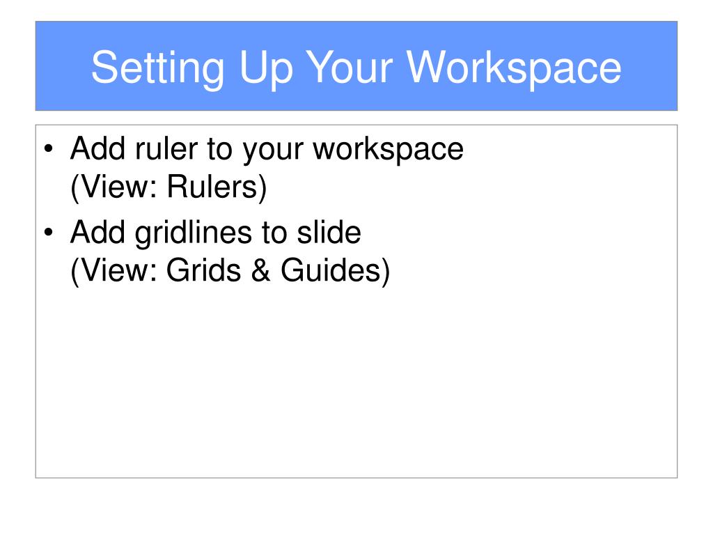This screenshot has width=713, height=535.
Task: Select the 'Setting Up Your Workspace' title
Action: [x=356, y=68]
